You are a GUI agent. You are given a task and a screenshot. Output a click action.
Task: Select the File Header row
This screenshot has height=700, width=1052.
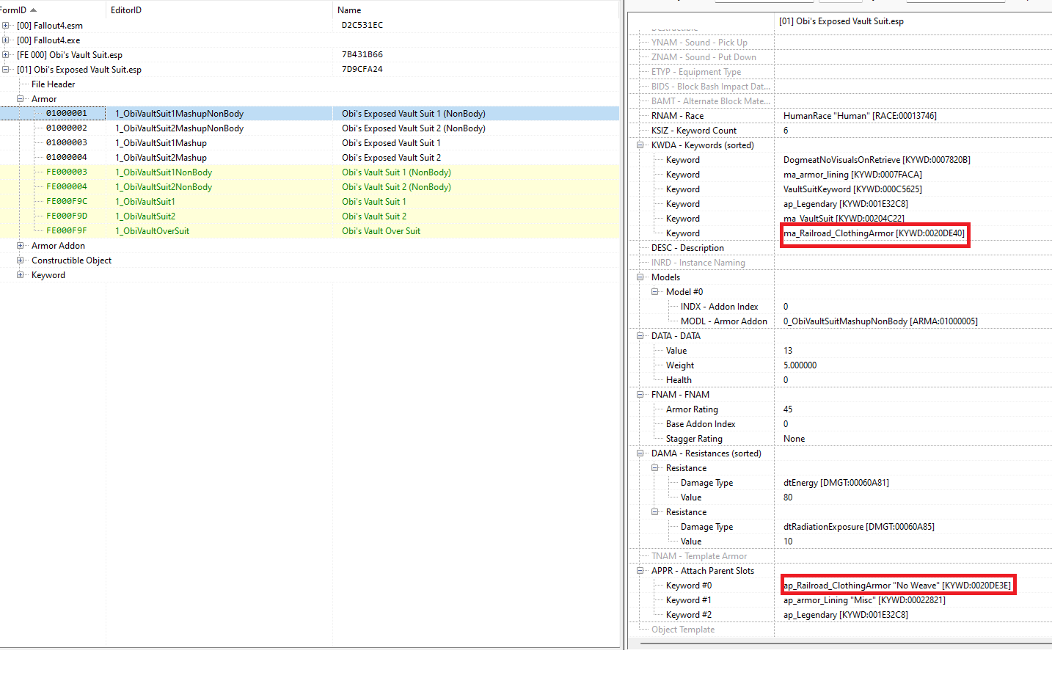[310, 84]
